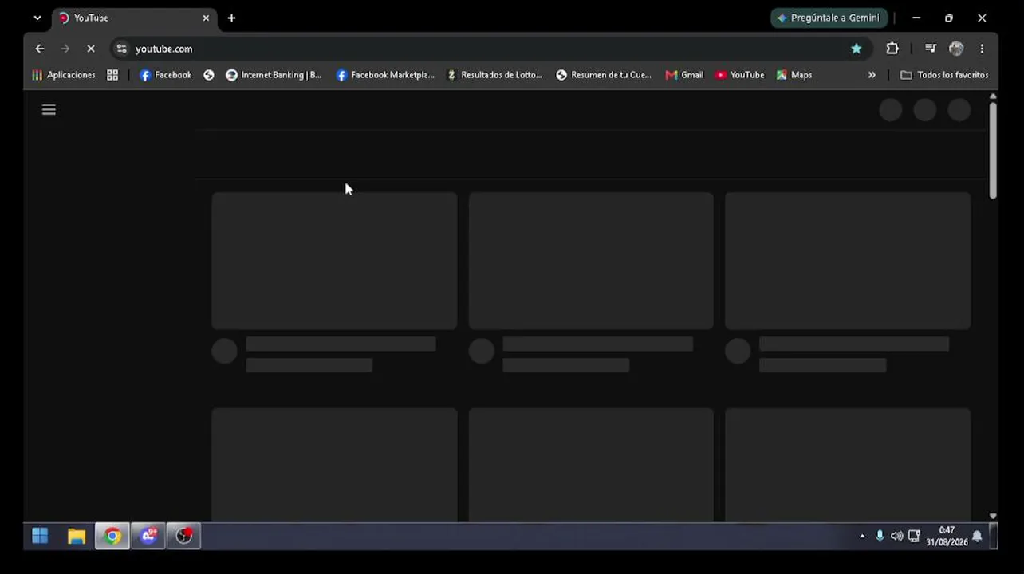This screenshot has height=574, width=1024.
Task: Expand the tab search dropdown
Action: pyautogui.click(x=37, y=18)
